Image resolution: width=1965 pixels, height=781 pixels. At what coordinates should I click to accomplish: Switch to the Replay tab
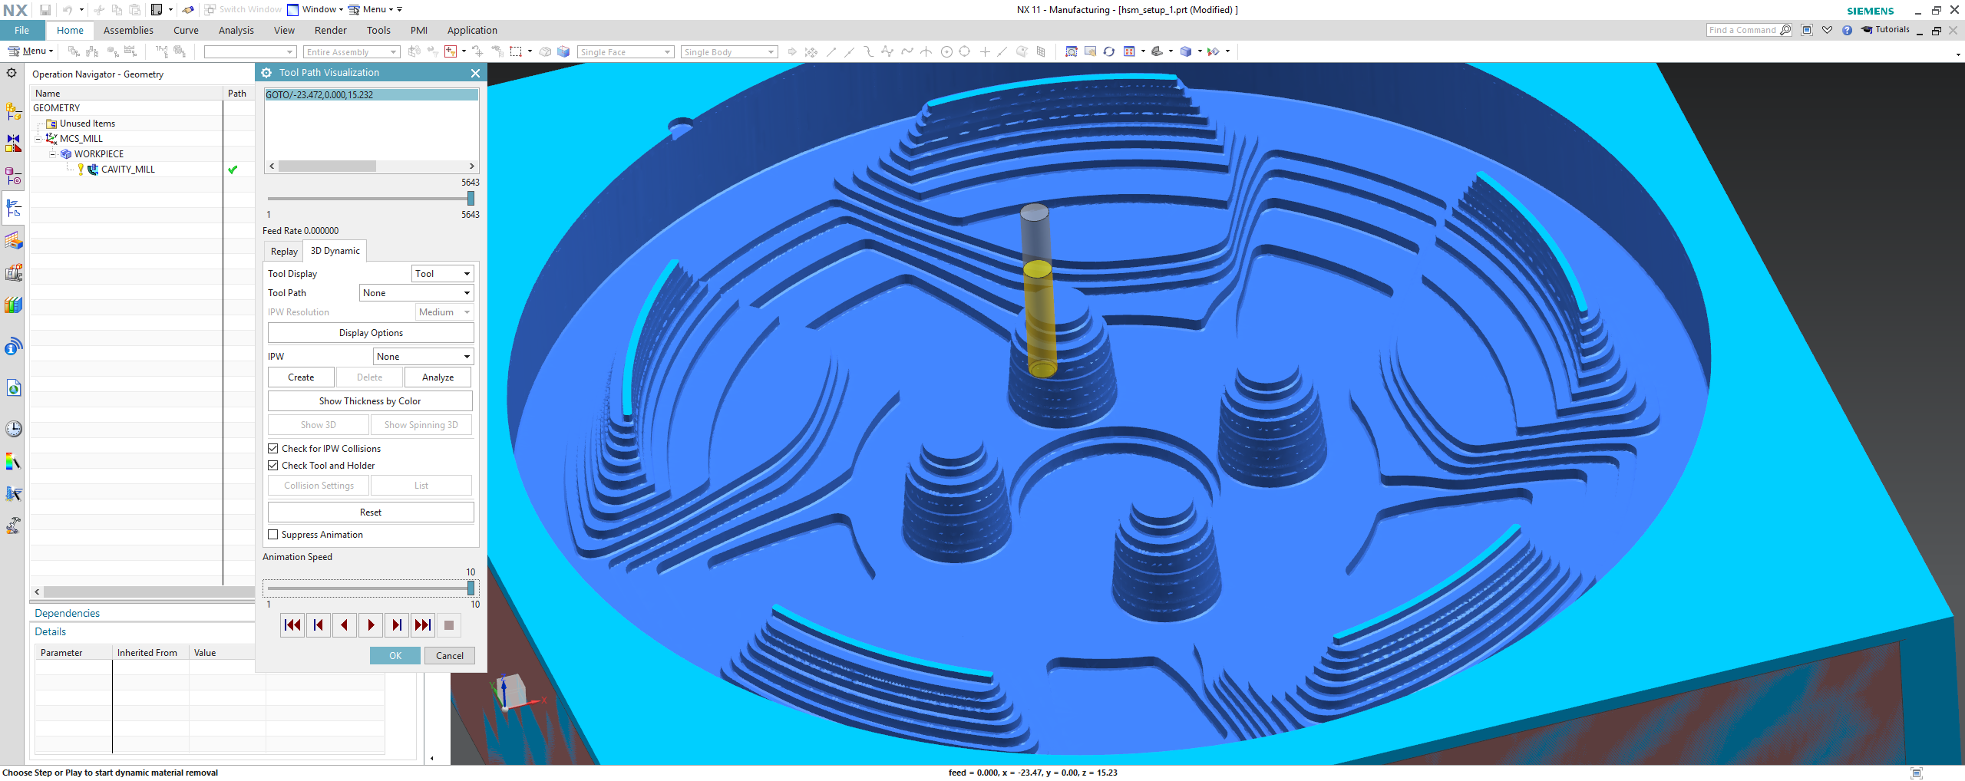284,252
